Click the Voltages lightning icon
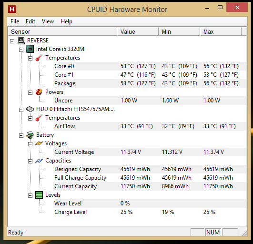This screenshot has height=244, width=253. [39, 143]
